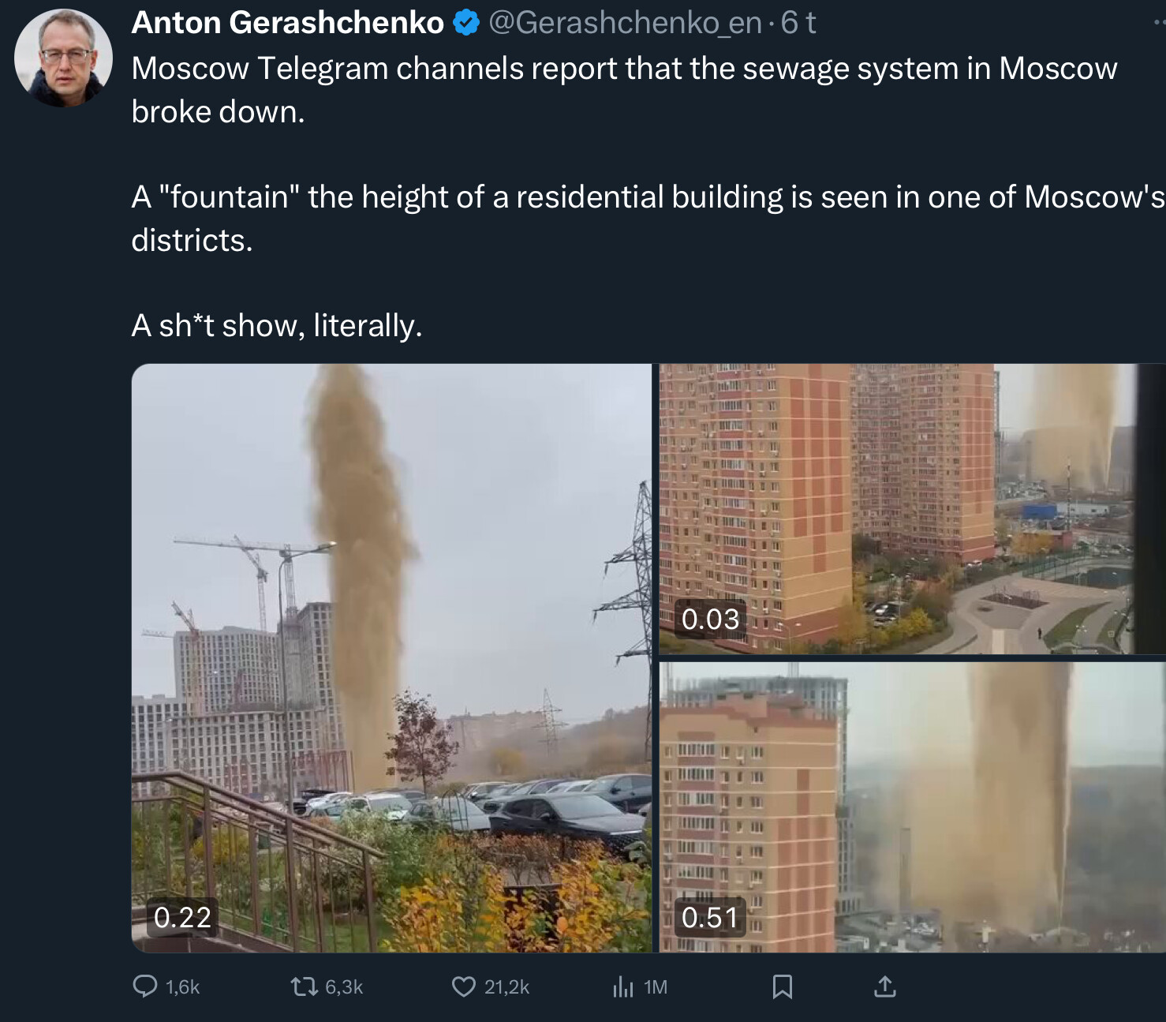Open the tweet's more options menu

coord(1158,23)
